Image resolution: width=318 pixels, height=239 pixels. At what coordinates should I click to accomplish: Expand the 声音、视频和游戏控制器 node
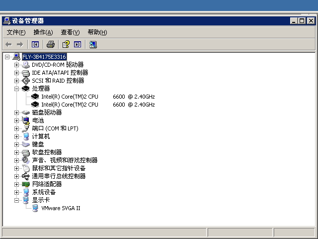tap(16, 160)
